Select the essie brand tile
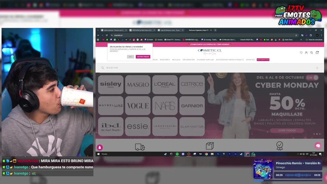 point(138,126)
